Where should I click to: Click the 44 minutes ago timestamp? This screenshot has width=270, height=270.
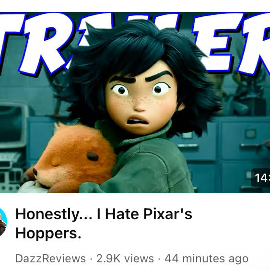point(207,259)
